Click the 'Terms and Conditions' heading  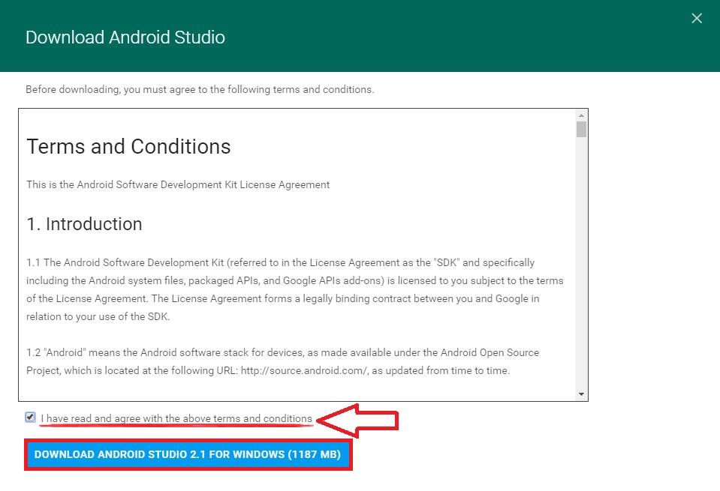(128, 147)
